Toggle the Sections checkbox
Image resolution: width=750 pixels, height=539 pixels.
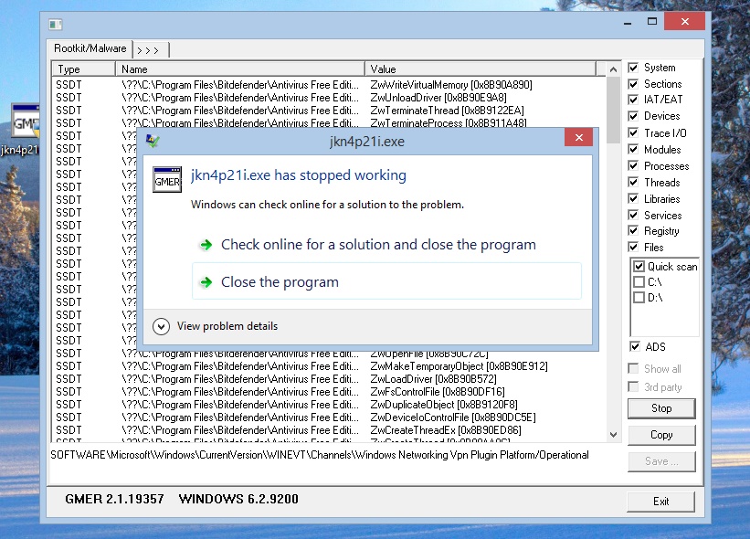[633, 84]
